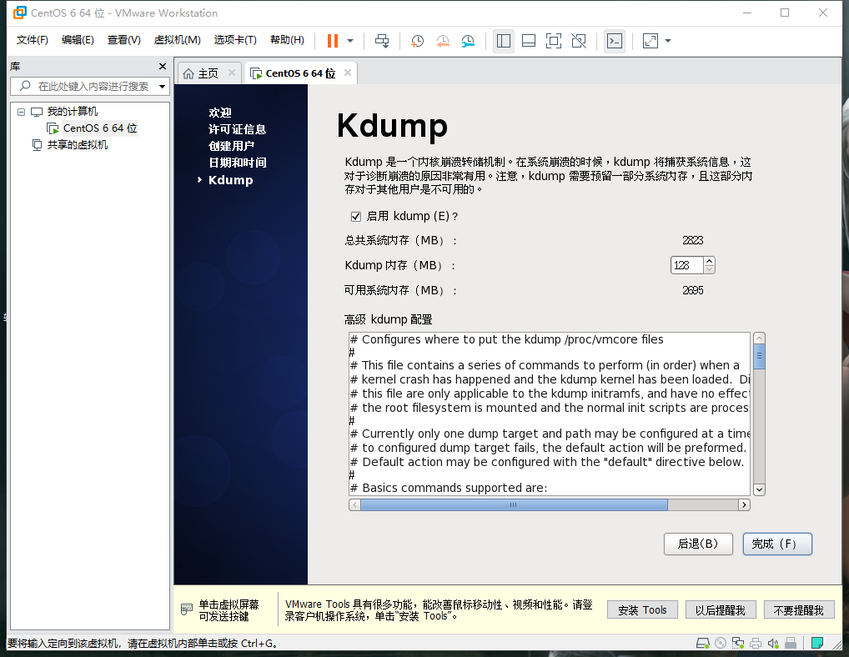Select 共享的虚拟机 in library tree
849x657 pixels.
pos(77,145)
